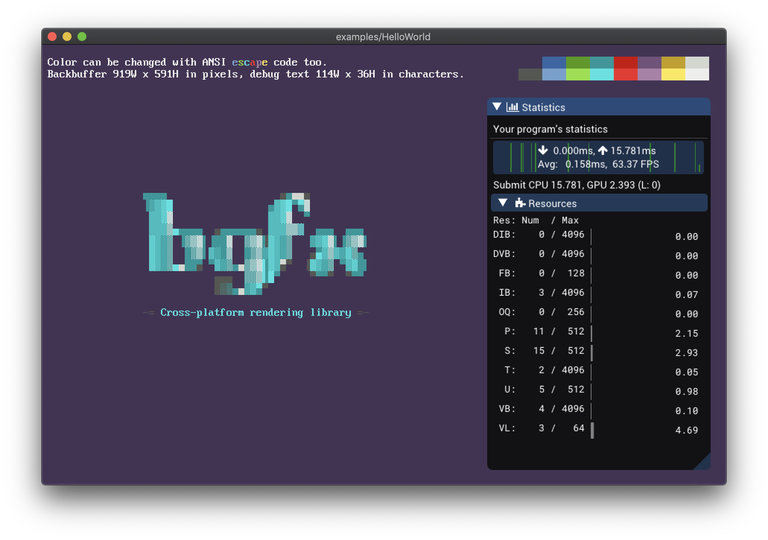Click the dark red color swatch

(x=625, y=63)
